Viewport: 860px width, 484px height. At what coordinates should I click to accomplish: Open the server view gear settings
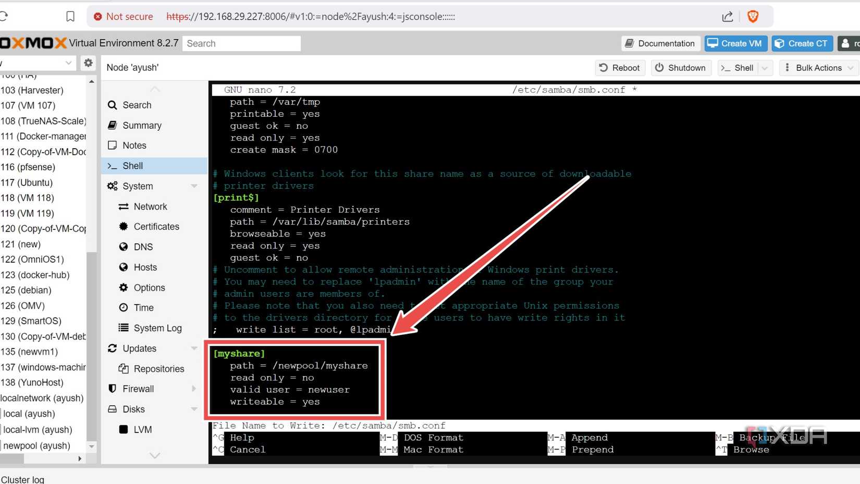click(88, 63)
